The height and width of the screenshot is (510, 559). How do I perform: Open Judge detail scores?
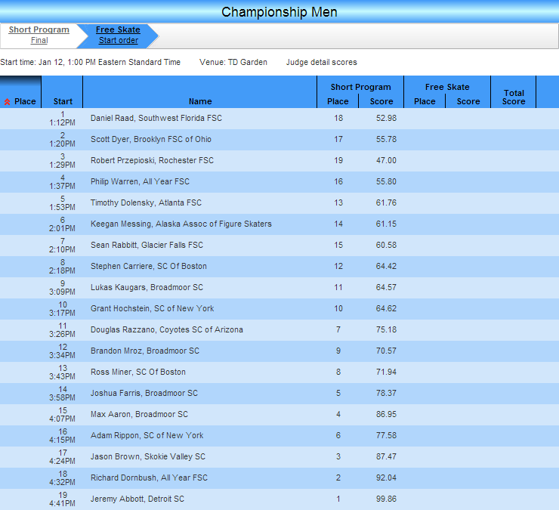tap(322, 62)
